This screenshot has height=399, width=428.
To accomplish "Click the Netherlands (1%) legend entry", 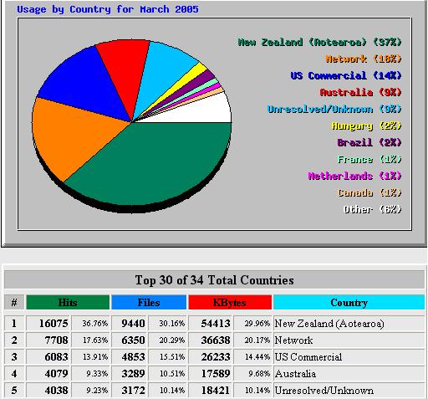I will click(354, 176).
